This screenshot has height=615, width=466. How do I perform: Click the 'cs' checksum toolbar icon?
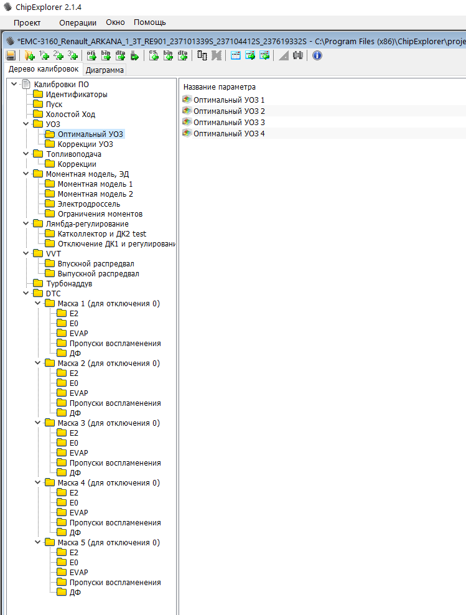[x=154, y=55]
